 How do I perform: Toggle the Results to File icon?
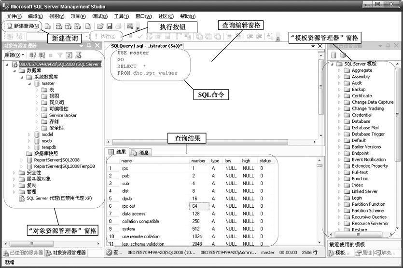tap(218, 37)
